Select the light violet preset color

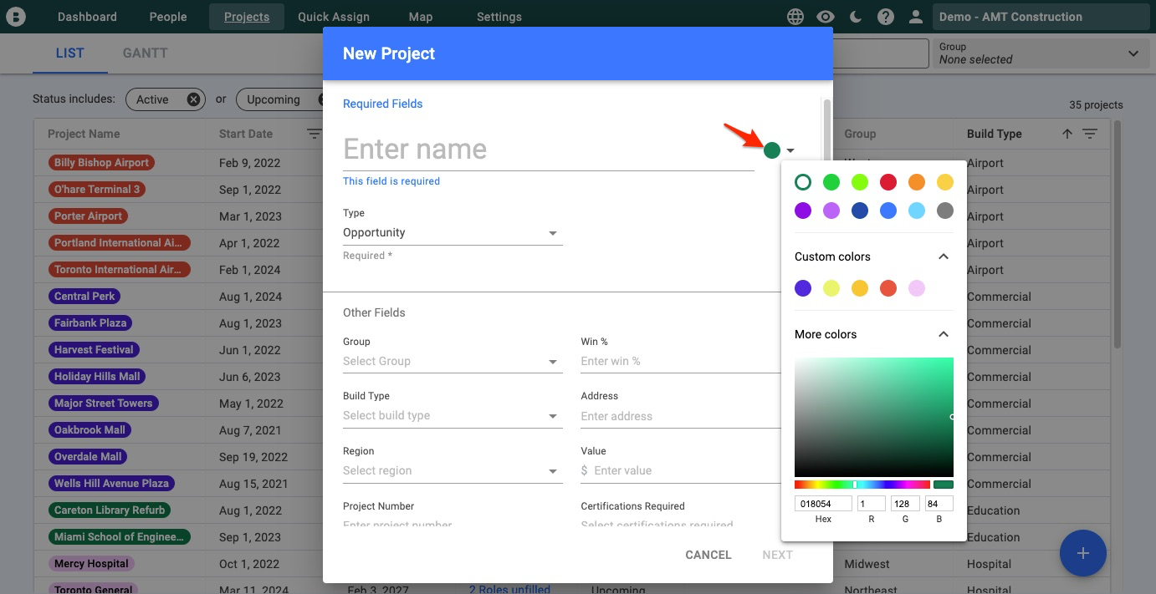tap(831, 211)
